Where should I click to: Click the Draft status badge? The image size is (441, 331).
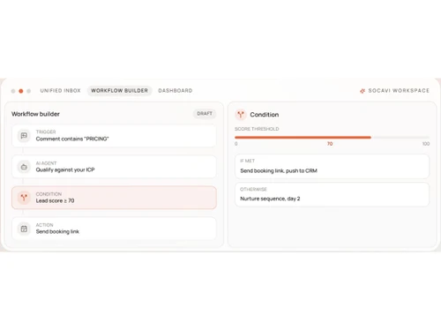point(205,114)
